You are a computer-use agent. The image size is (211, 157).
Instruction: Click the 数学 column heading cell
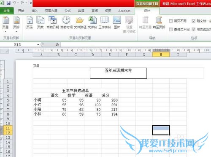(76, 96)
